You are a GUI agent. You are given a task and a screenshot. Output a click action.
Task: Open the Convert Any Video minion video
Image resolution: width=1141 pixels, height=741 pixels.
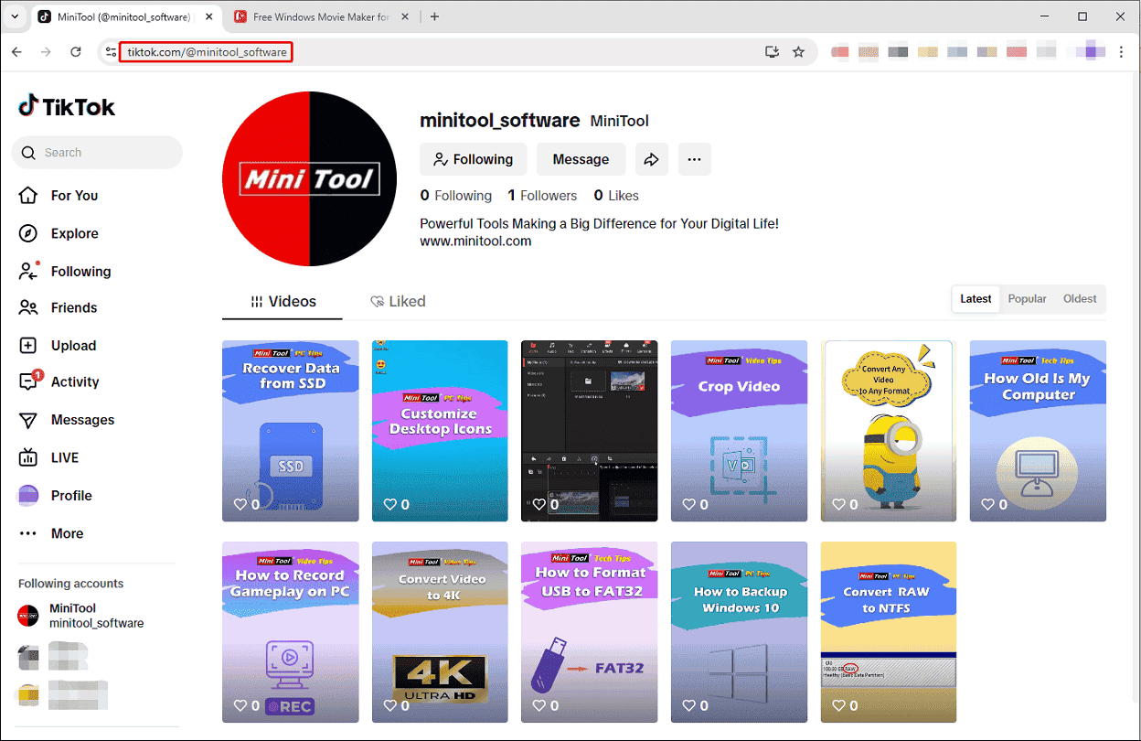pyautogui.click(x=889, y=431)
